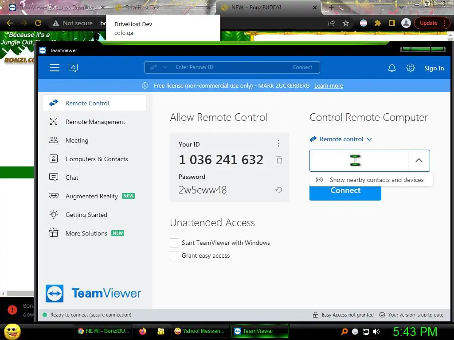454x340 pixels.
Task: Bookmark the page with the star icon
Action: [346, 23]
